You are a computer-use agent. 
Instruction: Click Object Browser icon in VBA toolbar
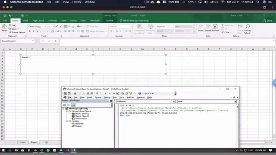[131, 93]
